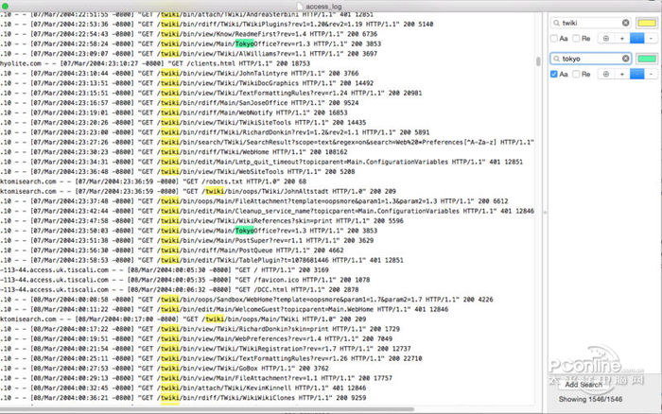Viewport: 662px width, 414px height.
Task: Enable regex Re for twiki search
Action: tap(576, 39)
